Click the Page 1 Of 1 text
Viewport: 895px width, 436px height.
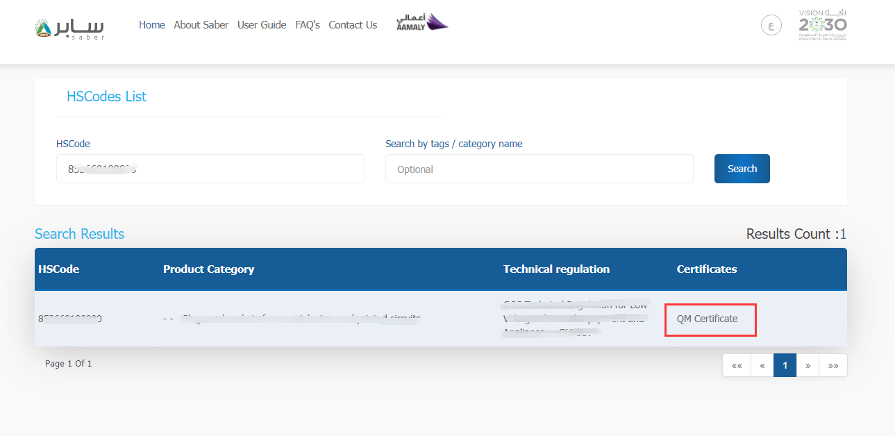pyautogui.click(x=69, y=364)
